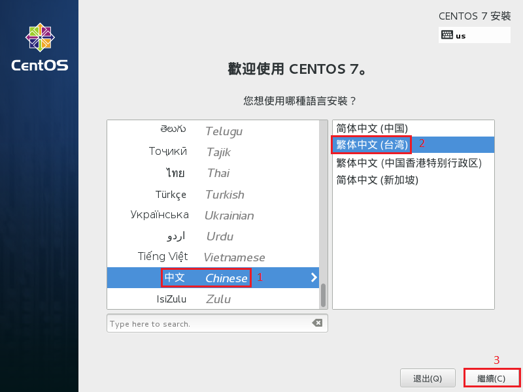This screenshot has height=392, width=523.
Task: Click the keyboard layout icon
Action: coord(447,35)
